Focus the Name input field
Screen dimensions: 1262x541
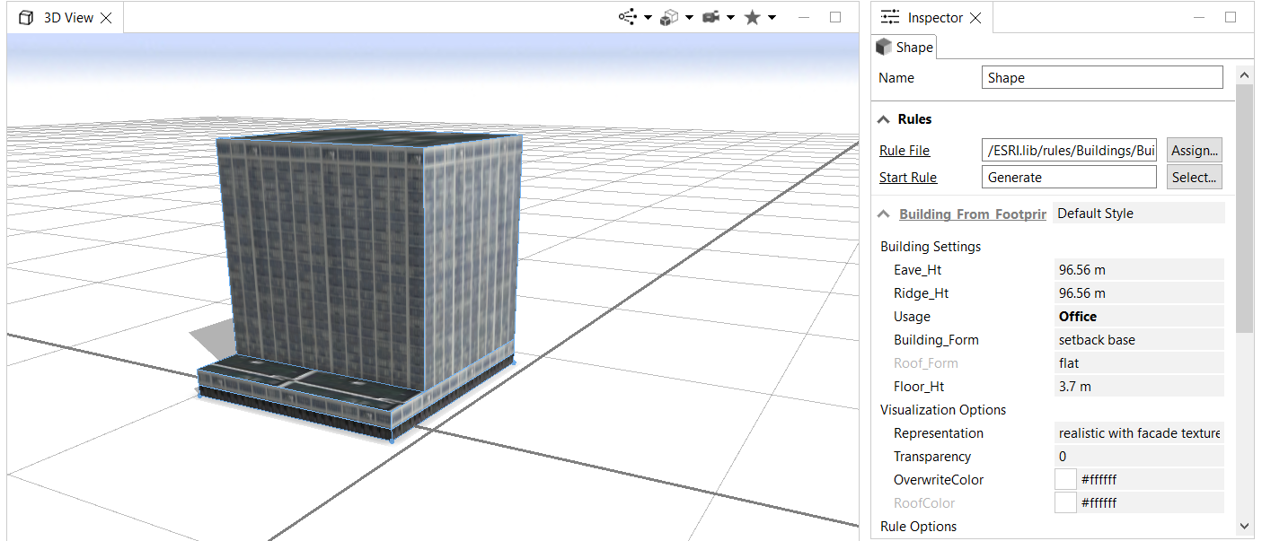point(1102,78)
